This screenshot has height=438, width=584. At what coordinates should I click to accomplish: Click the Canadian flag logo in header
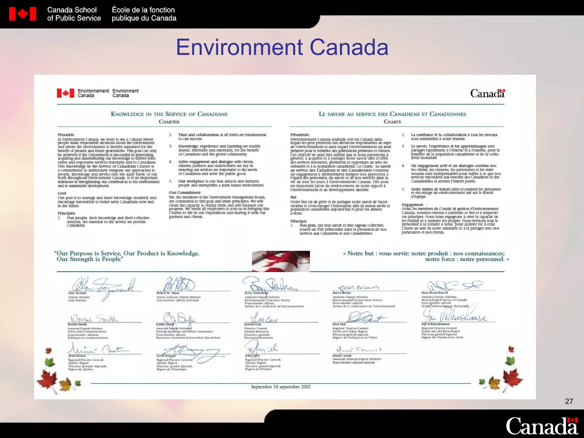(23, 14)
